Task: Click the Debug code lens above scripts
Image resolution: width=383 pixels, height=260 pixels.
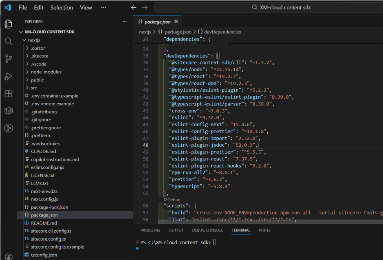Action: [172, 200]
